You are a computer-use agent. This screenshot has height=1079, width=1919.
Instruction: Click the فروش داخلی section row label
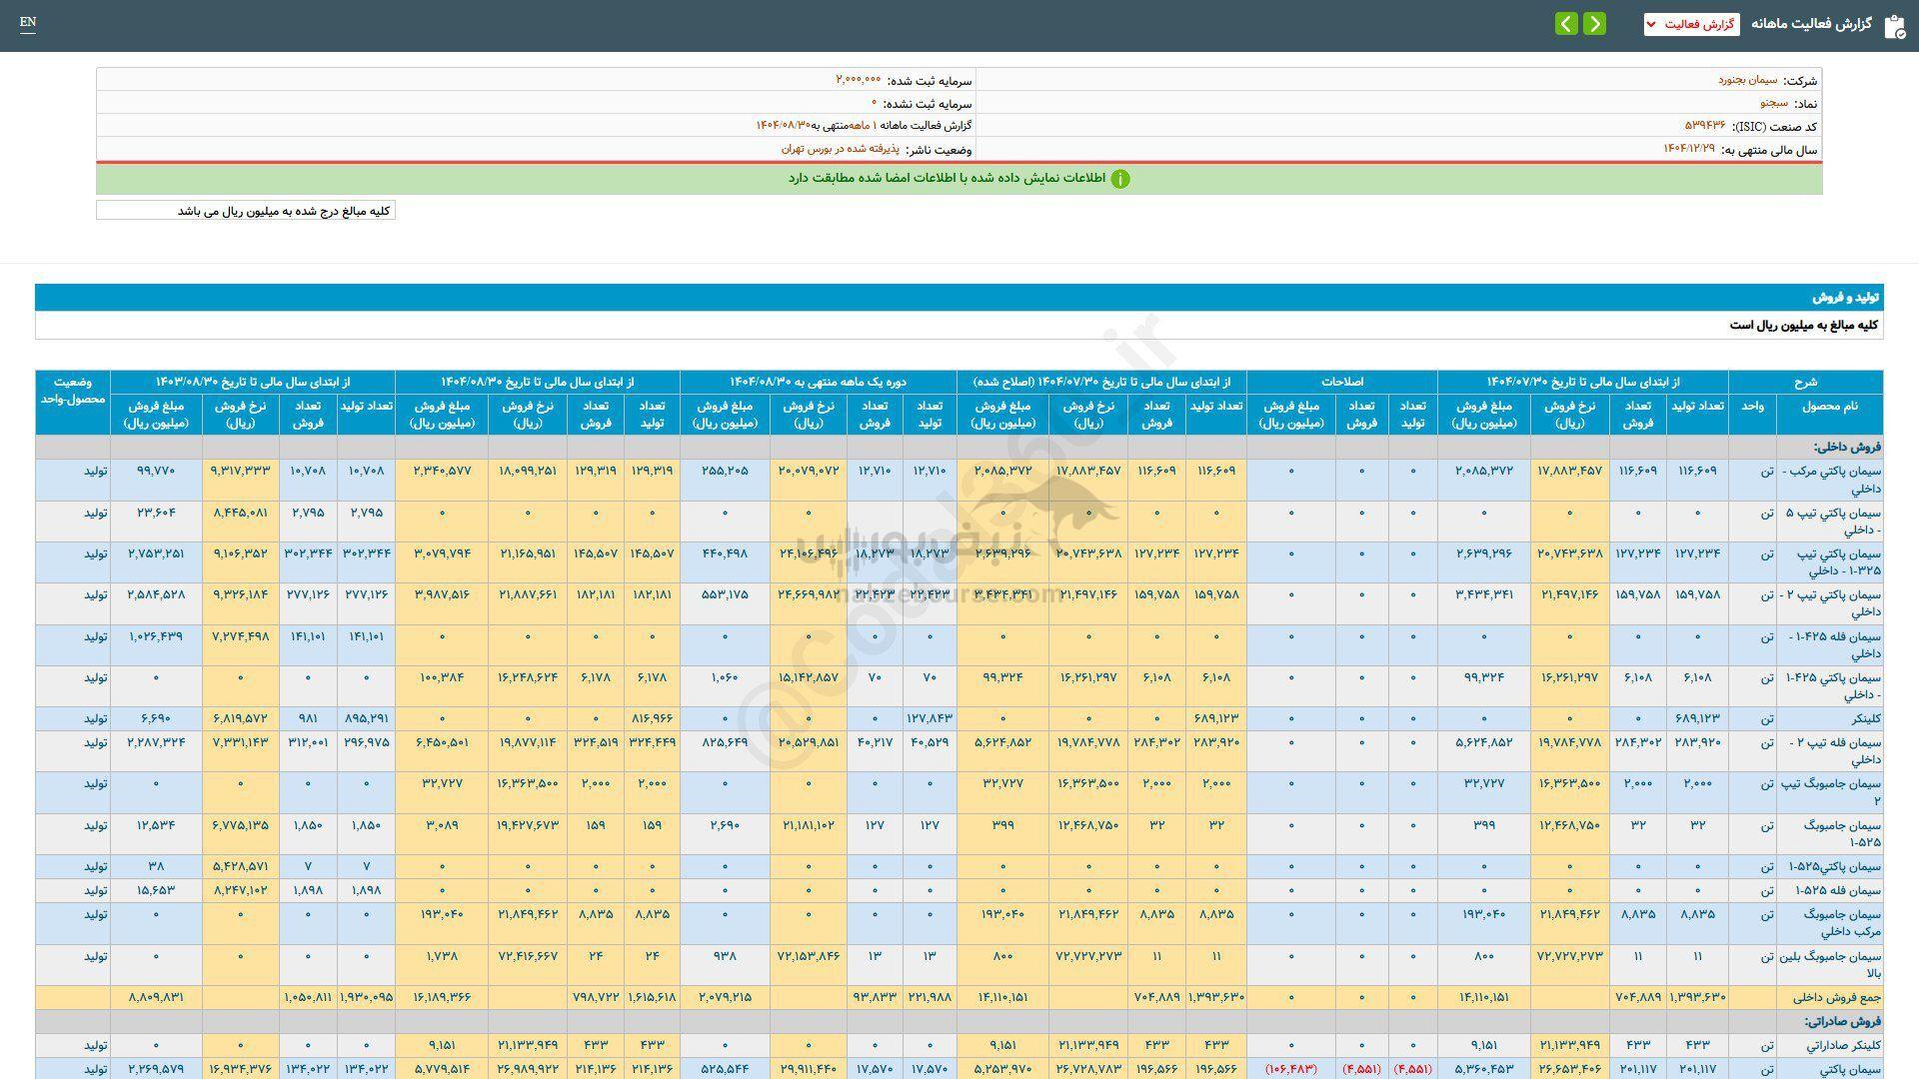(x=1847, y=447)
